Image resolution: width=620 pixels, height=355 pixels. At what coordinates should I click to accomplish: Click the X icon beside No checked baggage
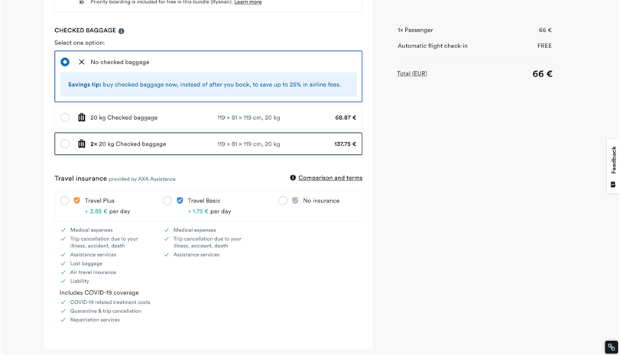tap(82, 62)
